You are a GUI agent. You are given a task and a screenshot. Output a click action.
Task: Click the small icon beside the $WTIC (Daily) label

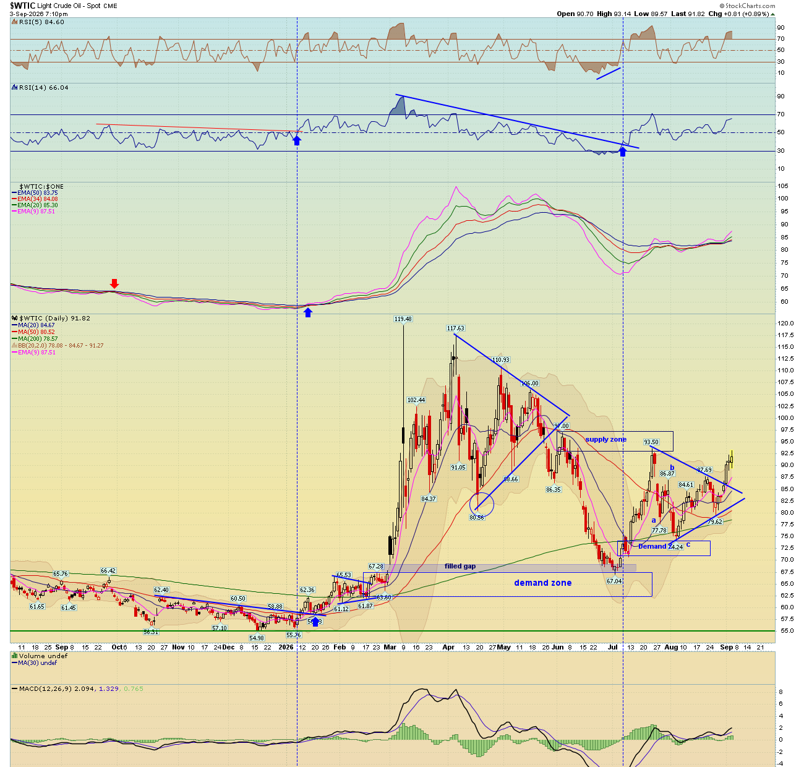click(15, 319)
